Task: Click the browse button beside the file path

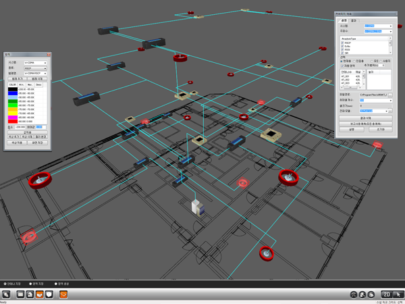Action: (x=390, y=95)
